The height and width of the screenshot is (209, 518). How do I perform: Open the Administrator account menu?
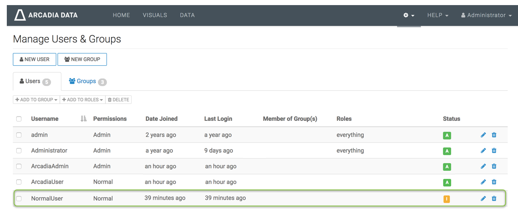pyautogui.click(x=486, y=15)
